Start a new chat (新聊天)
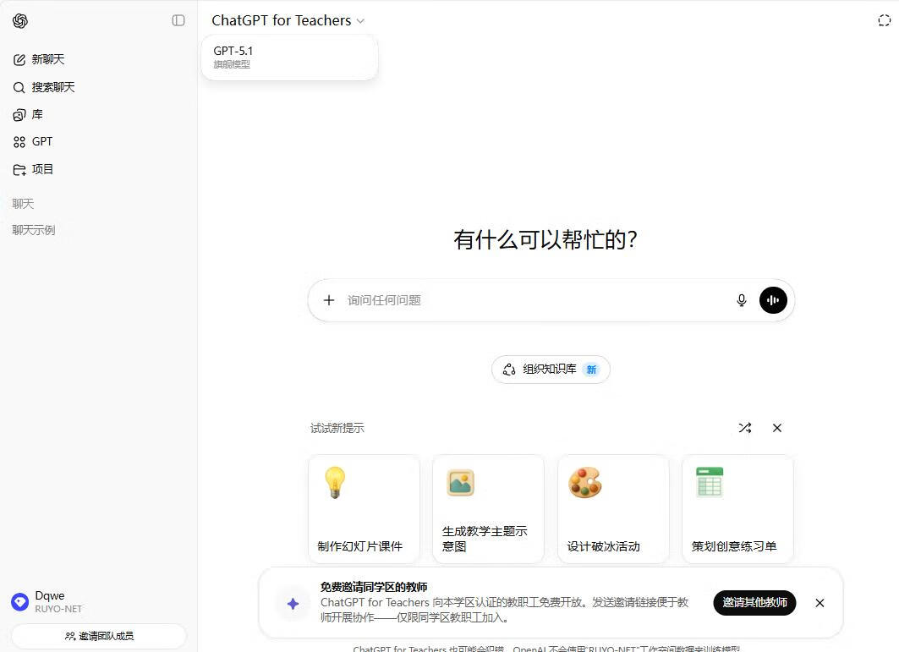The height and width of the screenshot is (652, 899). (47, 59)
